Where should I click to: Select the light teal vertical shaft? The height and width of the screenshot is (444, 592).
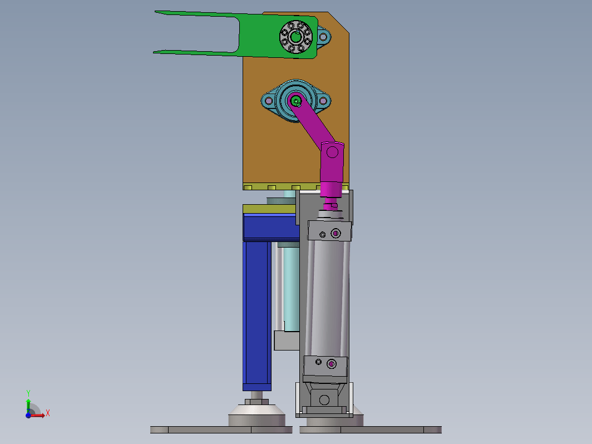pos(291,289)
